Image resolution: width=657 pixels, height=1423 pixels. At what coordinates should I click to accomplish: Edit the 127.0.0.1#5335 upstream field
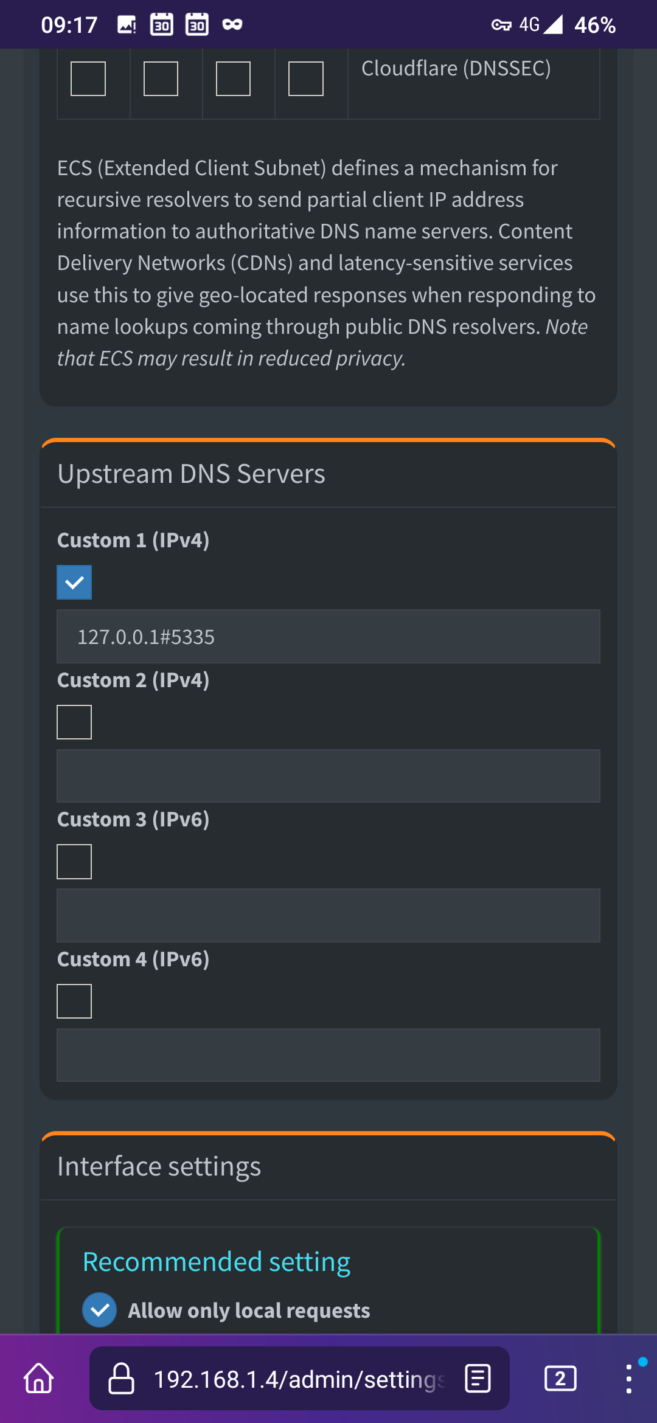[x=328, y=637]
